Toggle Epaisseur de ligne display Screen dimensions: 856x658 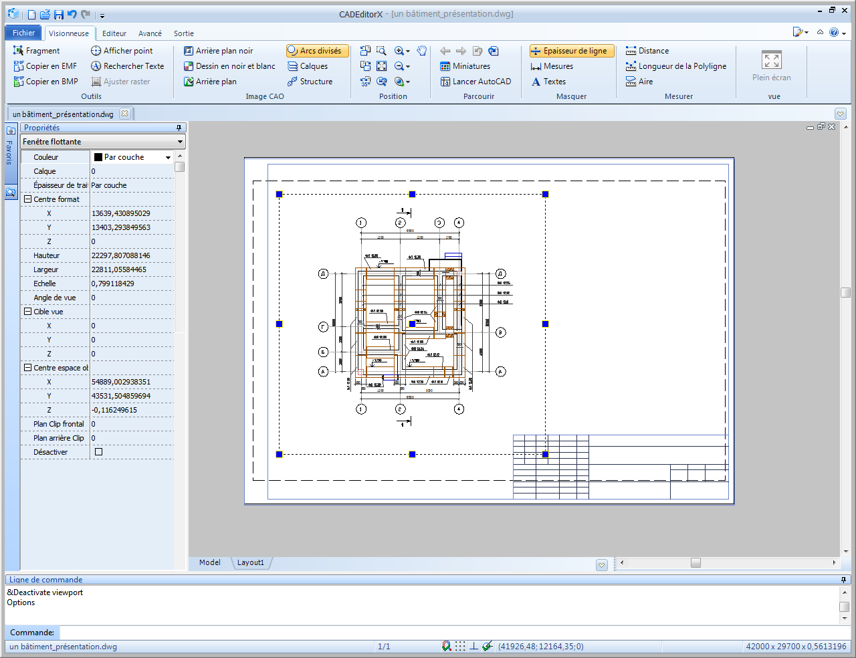point(571,51)
